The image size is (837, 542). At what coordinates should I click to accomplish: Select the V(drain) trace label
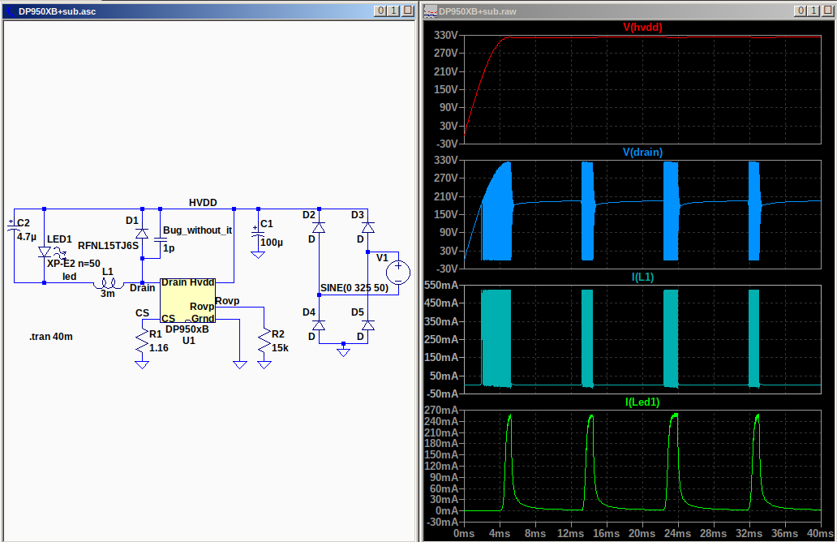point(642,152)
